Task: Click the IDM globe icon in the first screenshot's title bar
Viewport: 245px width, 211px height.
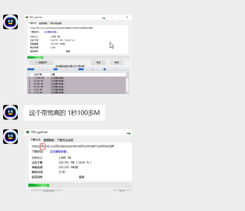Action: [27, 17]
